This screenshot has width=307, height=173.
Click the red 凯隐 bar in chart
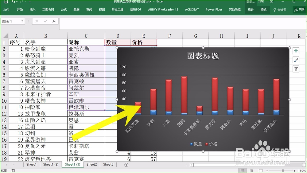(x=184, y=95)
